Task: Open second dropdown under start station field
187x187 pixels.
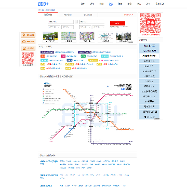Action: point(68,27)
